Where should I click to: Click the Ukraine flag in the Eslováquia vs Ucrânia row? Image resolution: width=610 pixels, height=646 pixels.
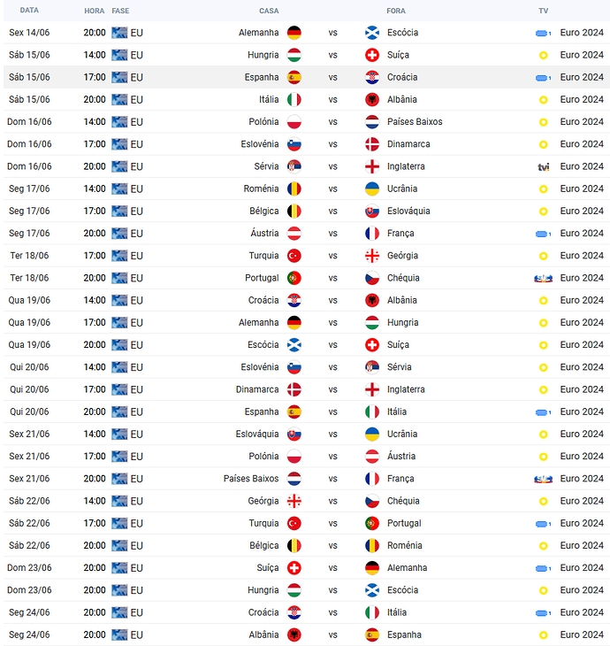372,435
